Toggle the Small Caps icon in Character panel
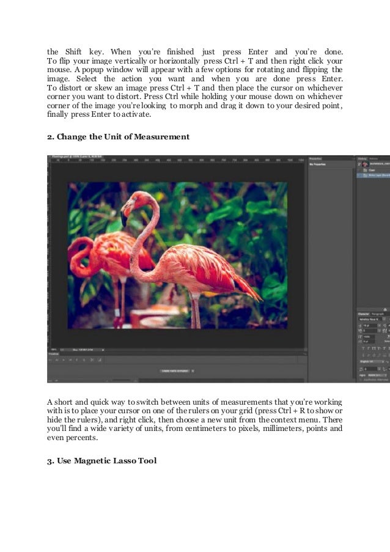The width and height of the screenshot is (390, 552). [x=379, y=348]
